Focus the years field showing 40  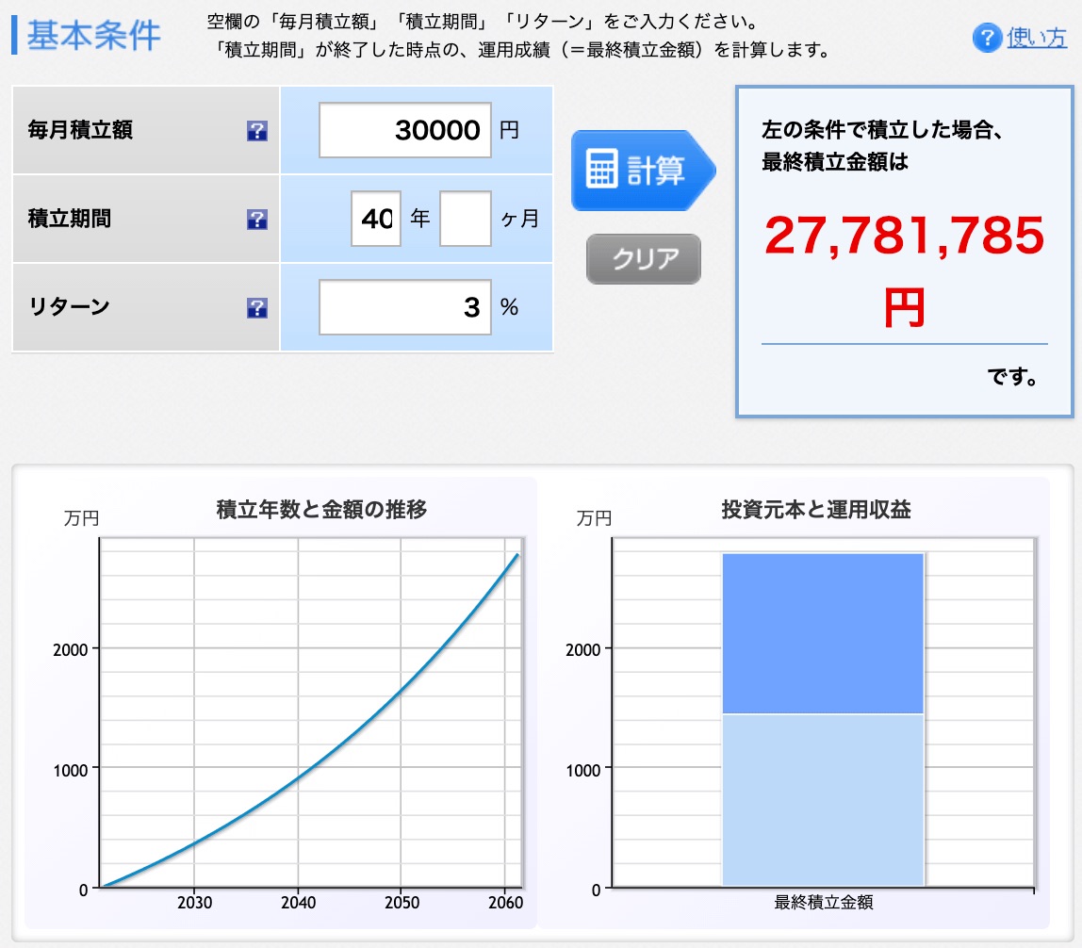pos(376,219)
